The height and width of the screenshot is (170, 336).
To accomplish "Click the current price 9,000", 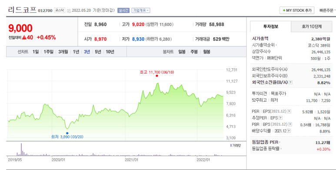I will click(20, 28).
